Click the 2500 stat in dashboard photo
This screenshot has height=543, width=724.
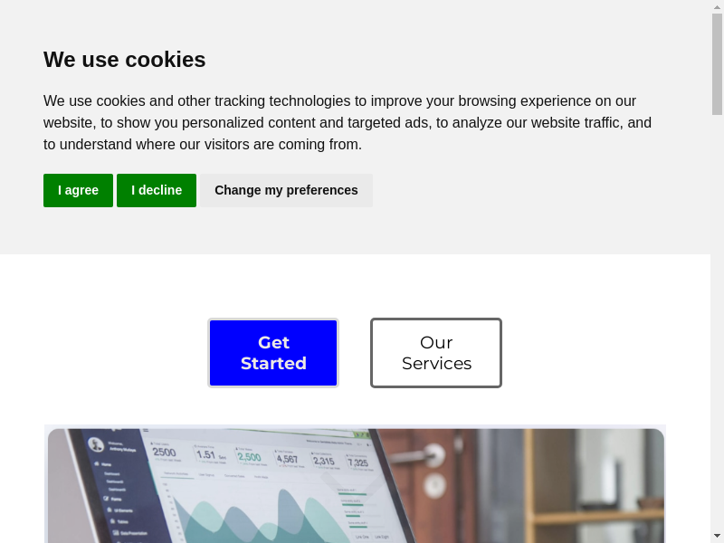164,452
